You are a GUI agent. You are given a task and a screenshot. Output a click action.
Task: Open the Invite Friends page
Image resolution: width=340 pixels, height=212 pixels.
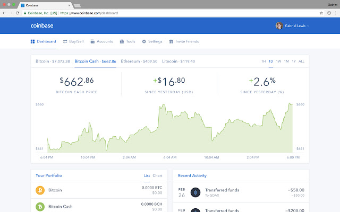[x=184, y=41]
